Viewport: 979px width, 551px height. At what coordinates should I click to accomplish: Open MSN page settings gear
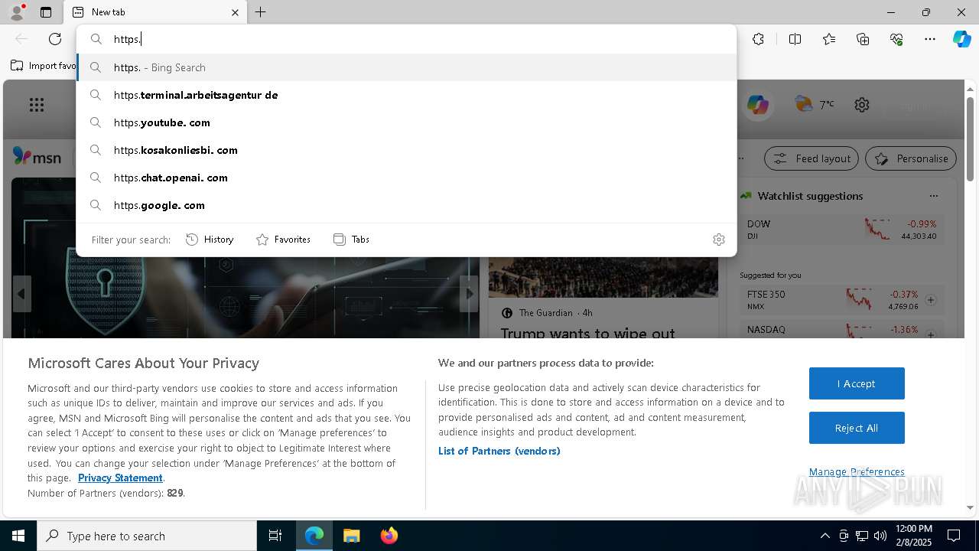[x=862, y=105]
